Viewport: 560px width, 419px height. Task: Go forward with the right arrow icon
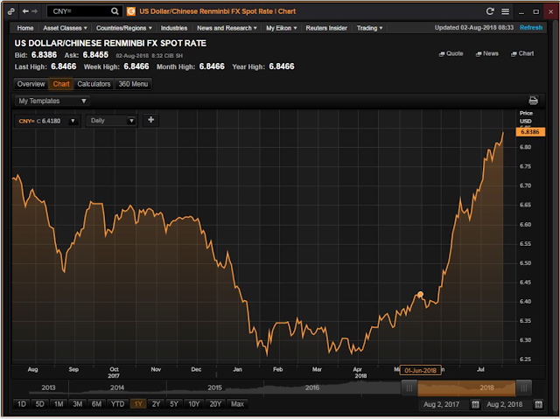[35, 11]
